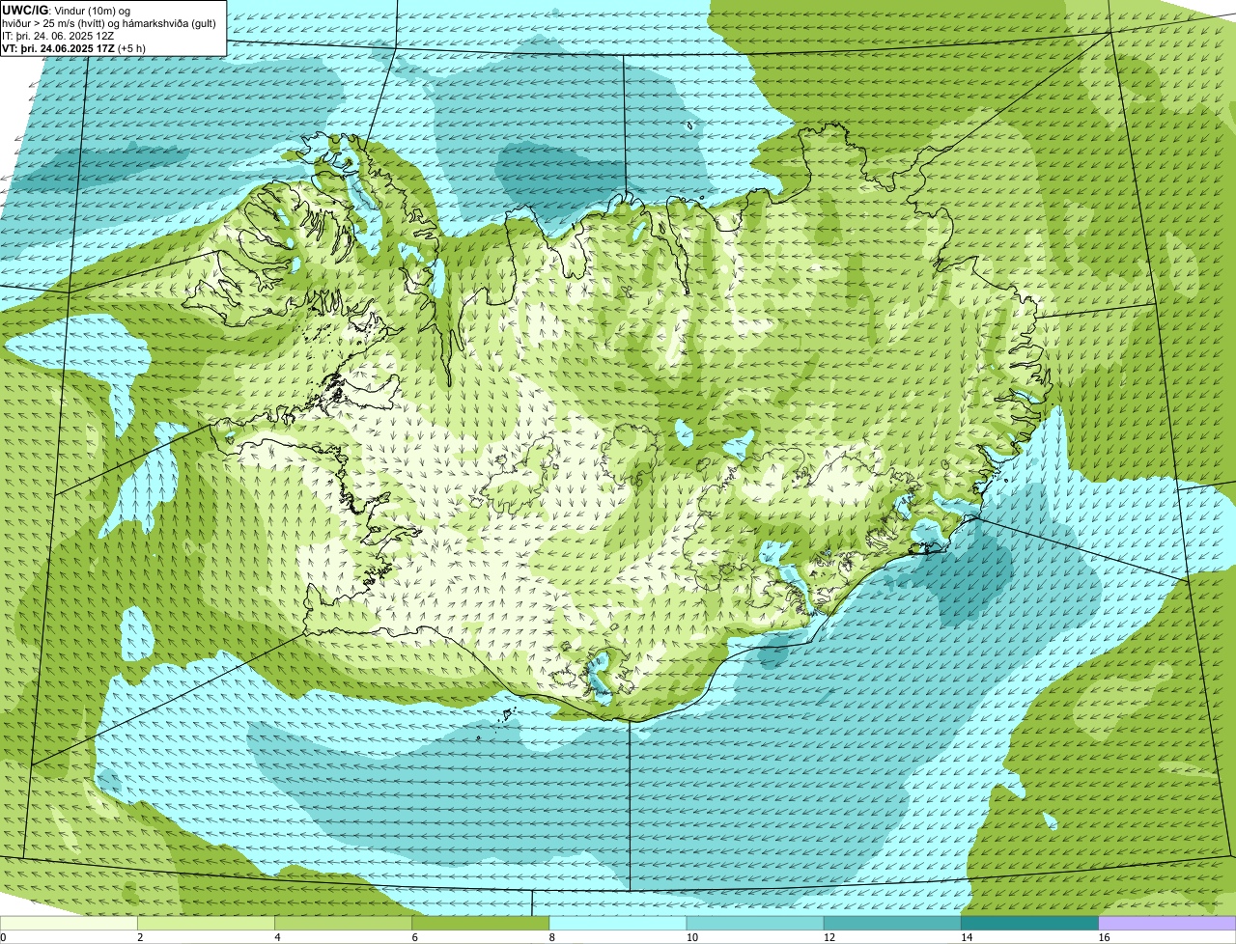The image size is (1236, 944).
Task: Click the legend label "8"
Action: click(x=552, y=937)
